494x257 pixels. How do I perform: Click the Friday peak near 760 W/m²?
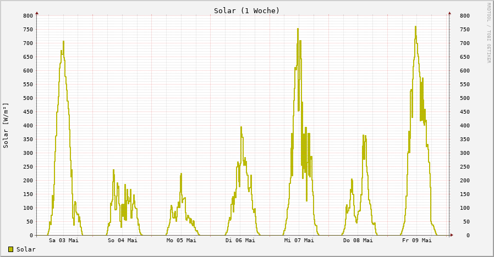[x=415, y=27]
